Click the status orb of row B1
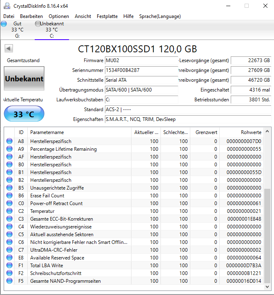Viewport: 274px width, 295px height. coord(9,172)
